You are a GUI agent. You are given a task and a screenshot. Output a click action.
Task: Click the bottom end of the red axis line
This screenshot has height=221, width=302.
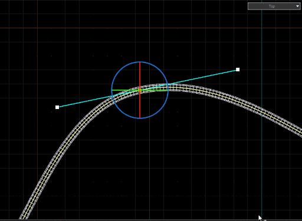tap(140, 118)
